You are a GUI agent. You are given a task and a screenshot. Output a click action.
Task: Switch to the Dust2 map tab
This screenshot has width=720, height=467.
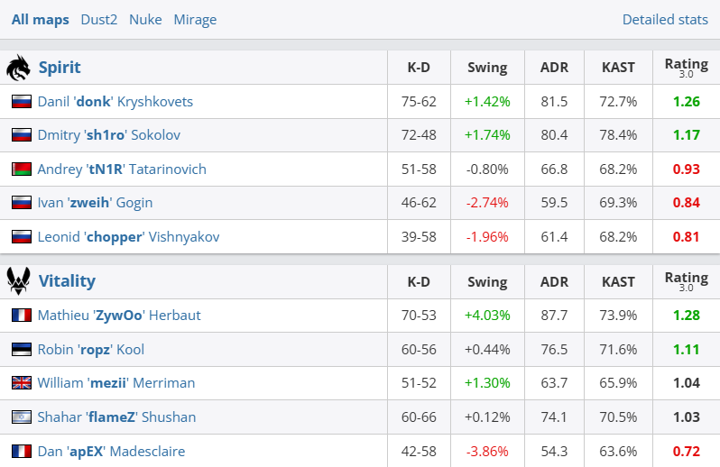[99, 19]
